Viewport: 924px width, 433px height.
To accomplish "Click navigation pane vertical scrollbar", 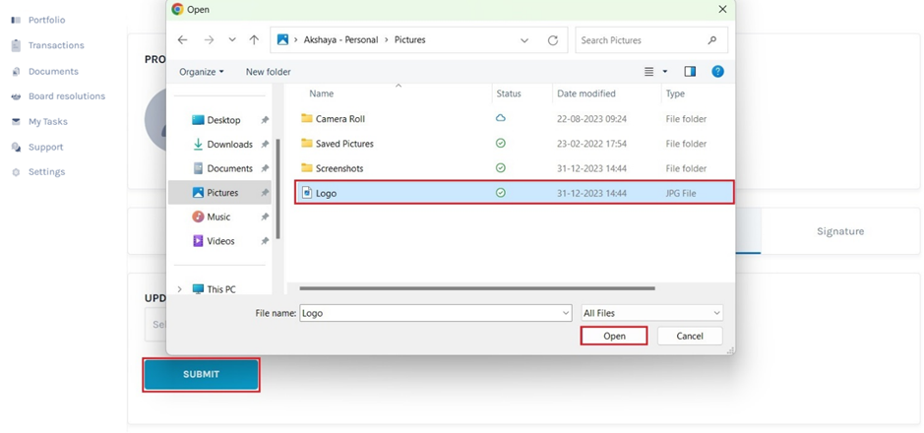I will 278,189.
